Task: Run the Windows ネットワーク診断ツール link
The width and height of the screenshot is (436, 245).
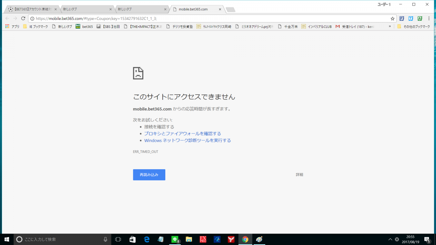Action: coord(187,140)
